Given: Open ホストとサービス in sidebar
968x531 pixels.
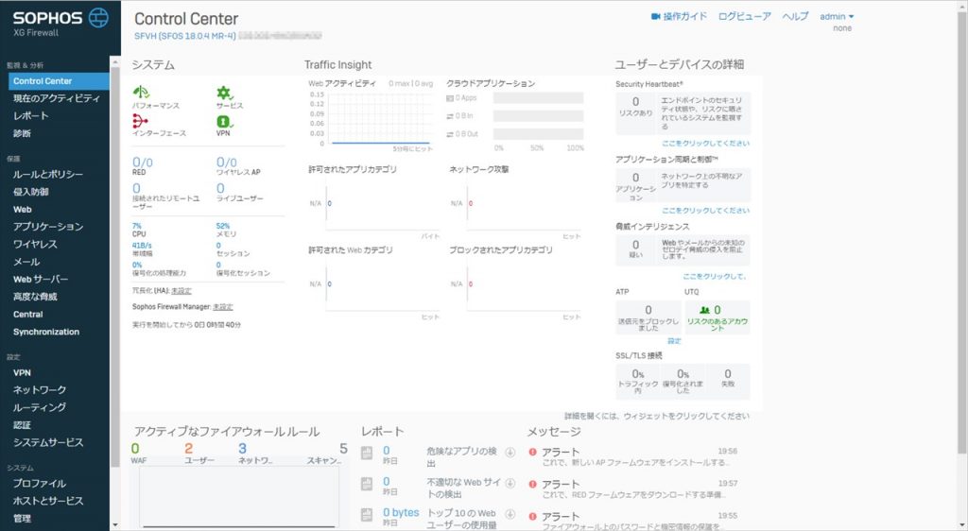Looking at the screenshot, I should (x=48, y=501).
